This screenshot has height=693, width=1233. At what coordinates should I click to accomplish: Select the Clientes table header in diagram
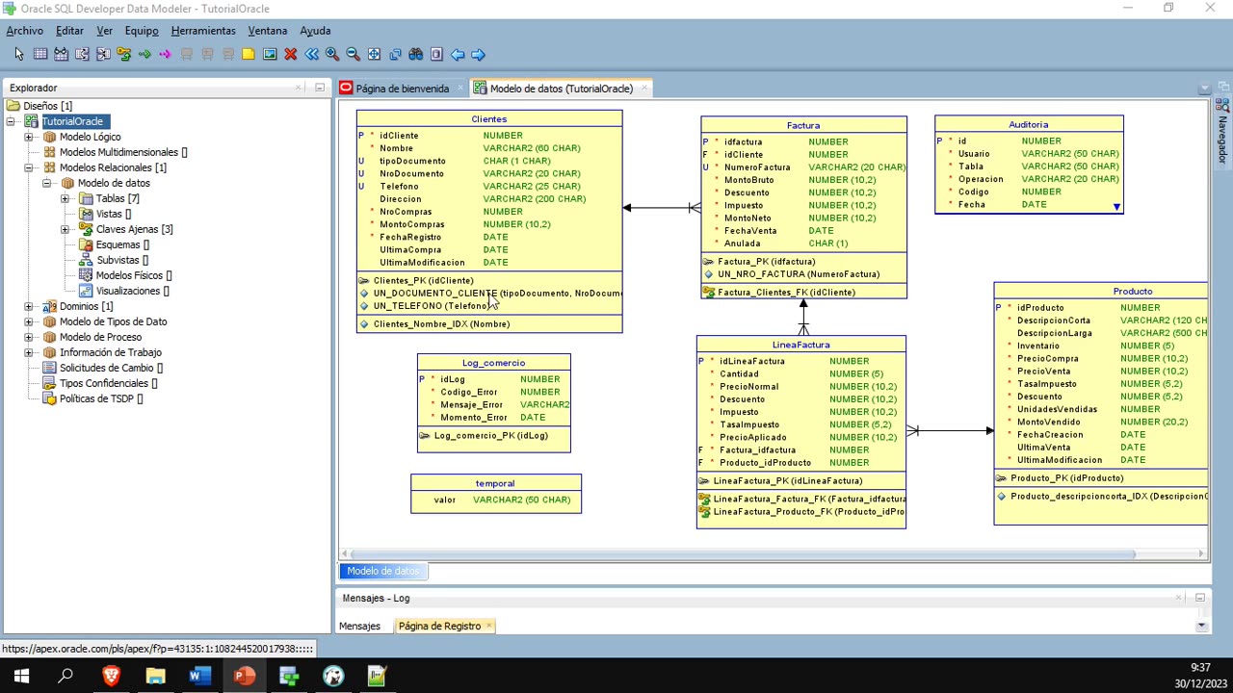pyautogui.click(x=489, y=119)
